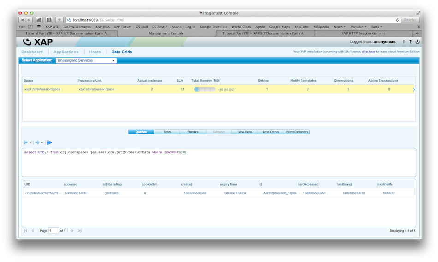The image size is (438, 262).
Task: Open Google Translate bookmark
Action: coord(213,27)
